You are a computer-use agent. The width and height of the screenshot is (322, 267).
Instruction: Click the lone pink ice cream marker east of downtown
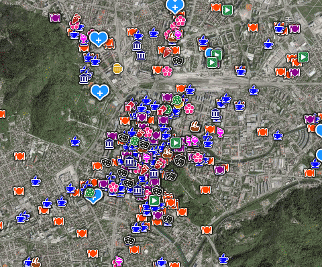click(220, 132)
